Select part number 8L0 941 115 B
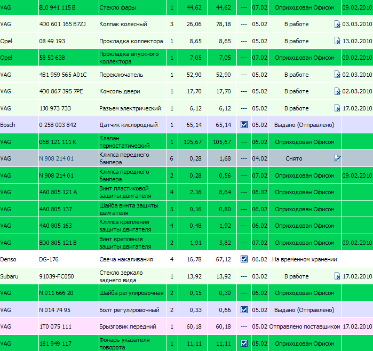Screen dimensions: 373x351 click(x=57, y=7)
